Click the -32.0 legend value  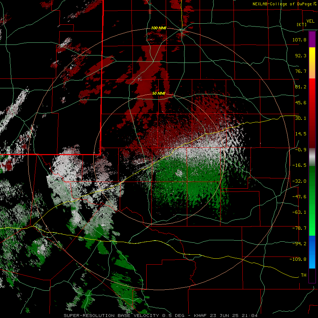tap(299, 181)
